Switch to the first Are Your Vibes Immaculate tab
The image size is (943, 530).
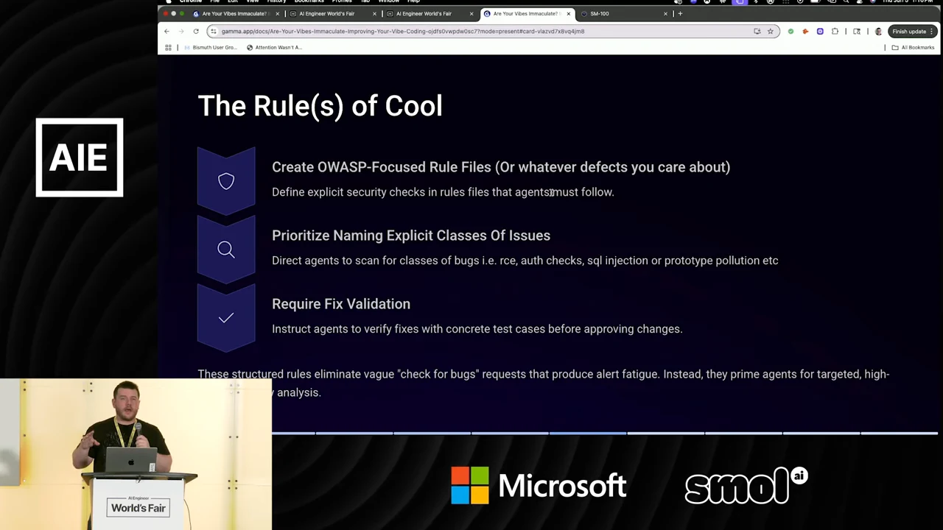tap(234, 13)
